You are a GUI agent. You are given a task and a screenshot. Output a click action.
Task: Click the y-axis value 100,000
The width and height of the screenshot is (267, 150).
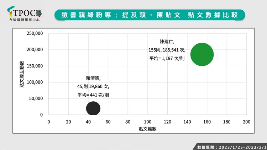coord(35,82)
